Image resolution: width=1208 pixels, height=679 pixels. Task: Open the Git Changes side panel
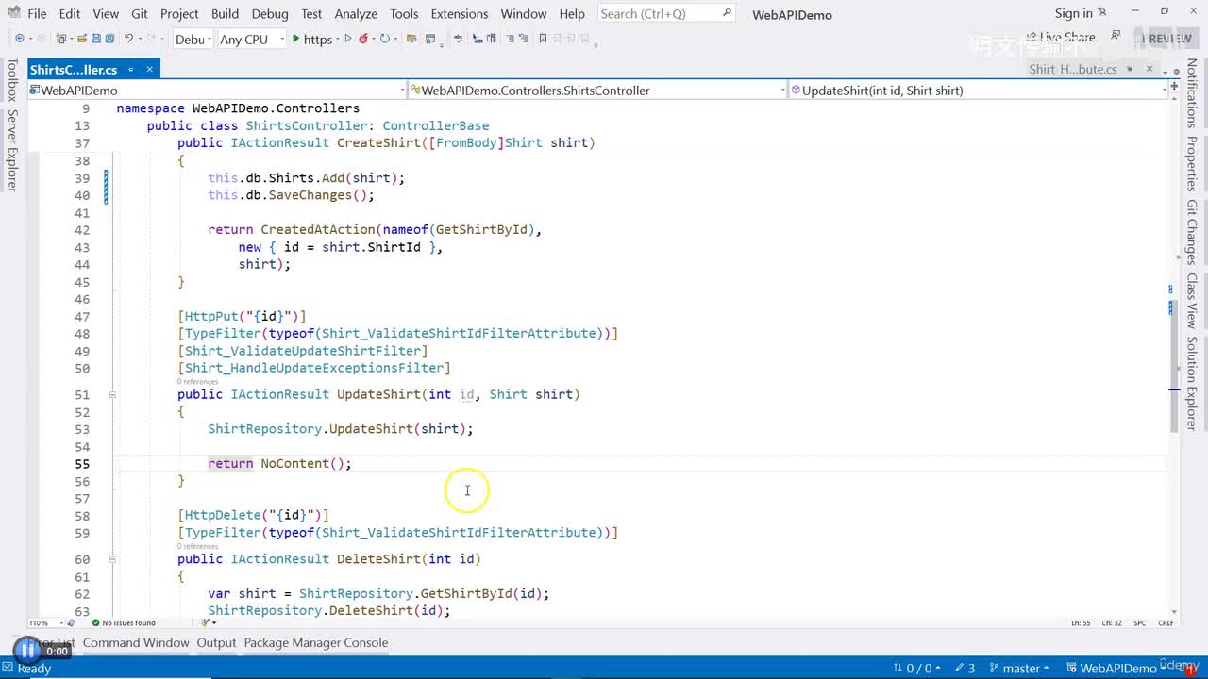click(x=1192, y=233)
